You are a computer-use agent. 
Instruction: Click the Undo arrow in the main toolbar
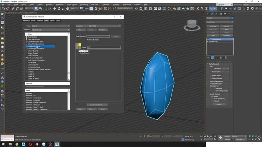[x=3, y=9]
